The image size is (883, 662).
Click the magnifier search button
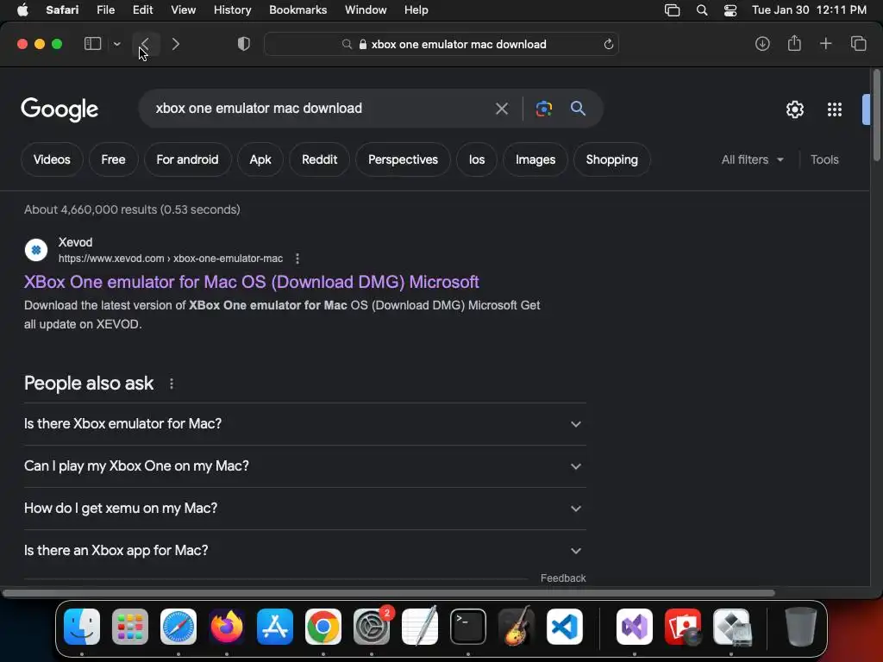[578, 108]
